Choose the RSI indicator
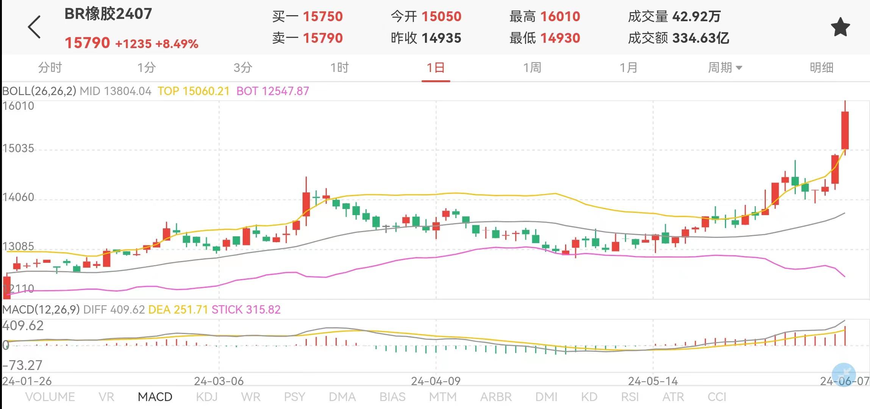 tap(629, 397)
